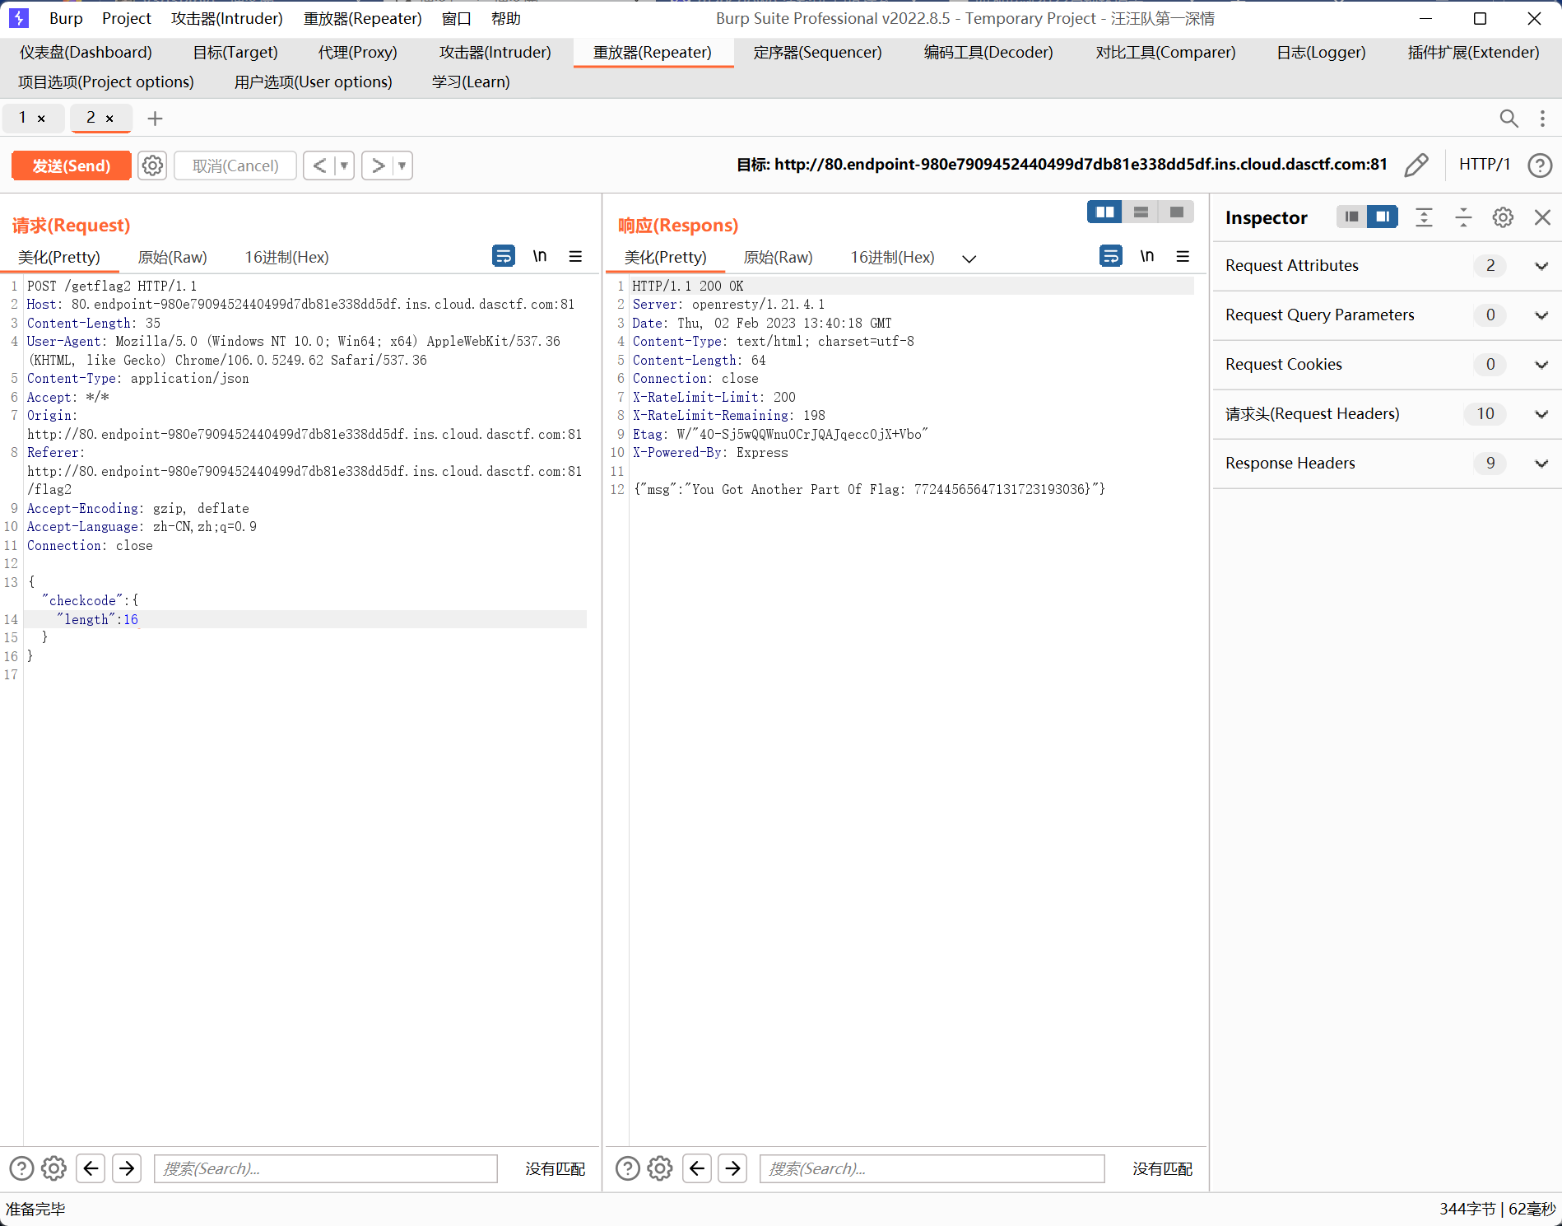The width and height of the screenshot is (1562, 1226).
Task: Close Repeater tab 1
Action: click(x=41, y=119)
